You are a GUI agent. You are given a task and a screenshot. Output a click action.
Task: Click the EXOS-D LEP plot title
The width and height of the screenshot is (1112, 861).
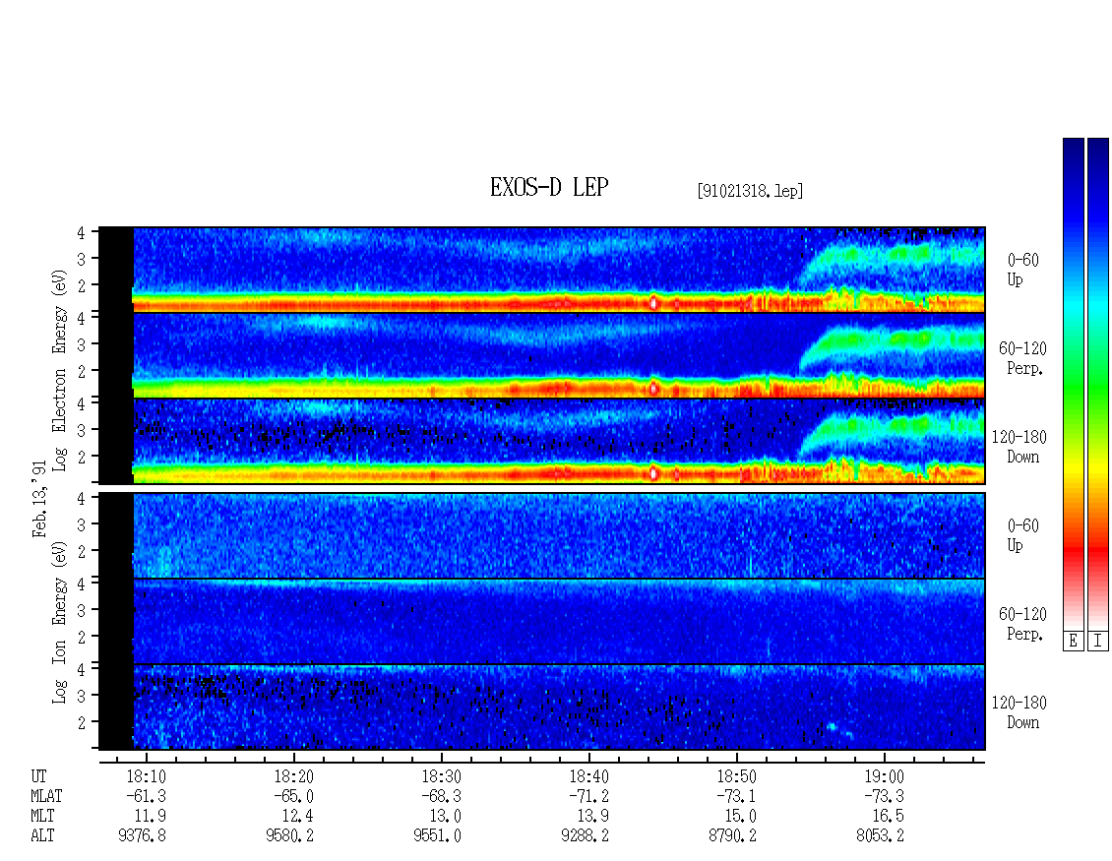point(549,187)
